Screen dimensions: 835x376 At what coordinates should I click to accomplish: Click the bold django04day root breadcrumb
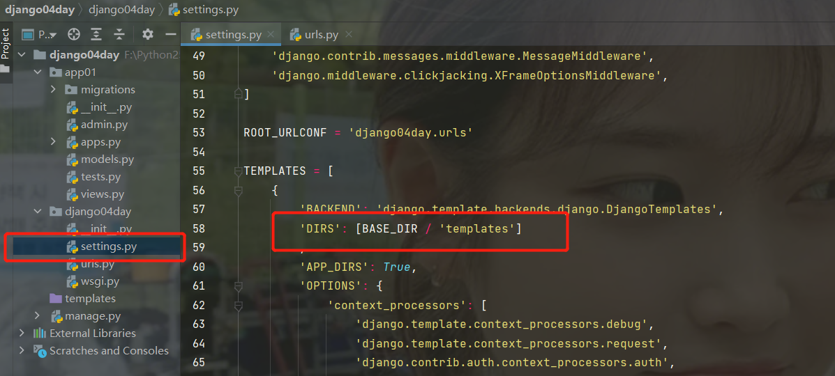click(x=40, y=10)
